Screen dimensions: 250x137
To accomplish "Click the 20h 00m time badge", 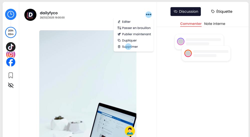I will coord(11,32).
